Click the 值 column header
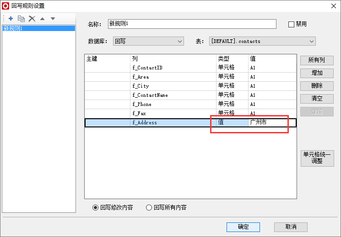 click(x=272, y=58)
